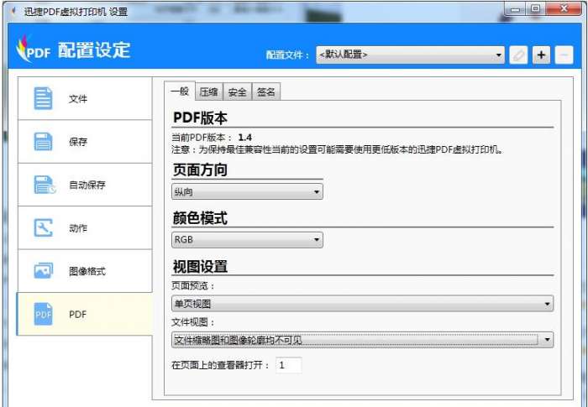
Task: Open the 页面预览 单页视图 dropdown
Action: [x=362, y=304]
